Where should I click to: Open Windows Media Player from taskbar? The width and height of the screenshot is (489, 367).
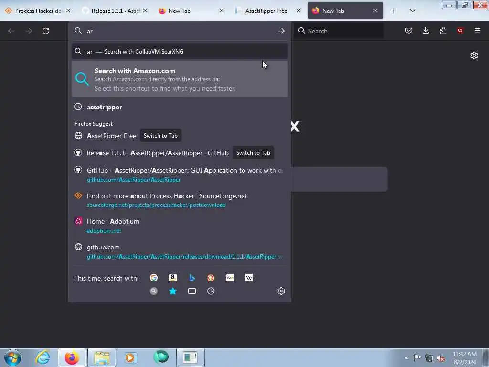pyautogui.click(x=131, y=357)
